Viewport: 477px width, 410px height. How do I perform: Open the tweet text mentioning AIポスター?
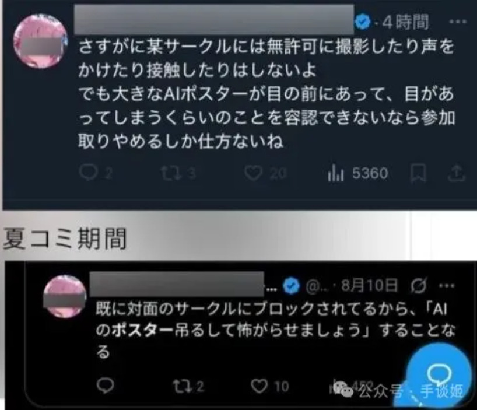tap(266, 93)
